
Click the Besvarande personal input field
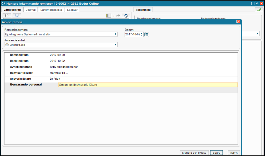click(148, 85)
